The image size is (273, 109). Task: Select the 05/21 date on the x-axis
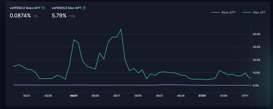(x=27, y=95)
